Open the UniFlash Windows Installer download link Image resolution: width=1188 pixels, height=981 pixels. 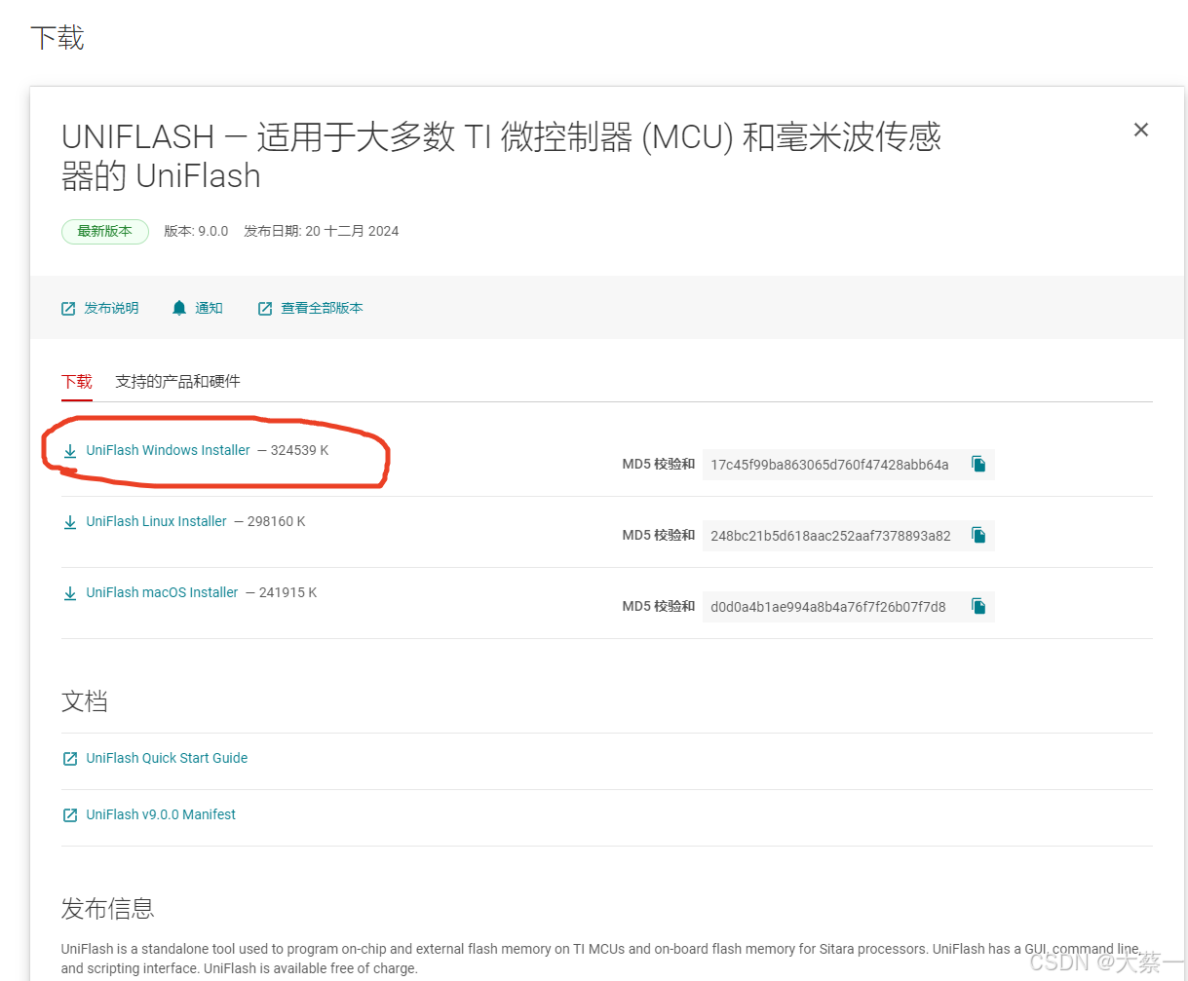pos(167,451)
